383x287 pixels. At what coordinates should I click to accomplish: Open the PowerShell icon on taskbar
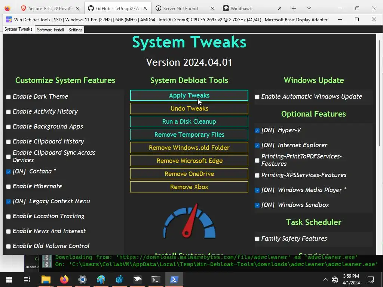pyautogui.click(x=174, y=280)
